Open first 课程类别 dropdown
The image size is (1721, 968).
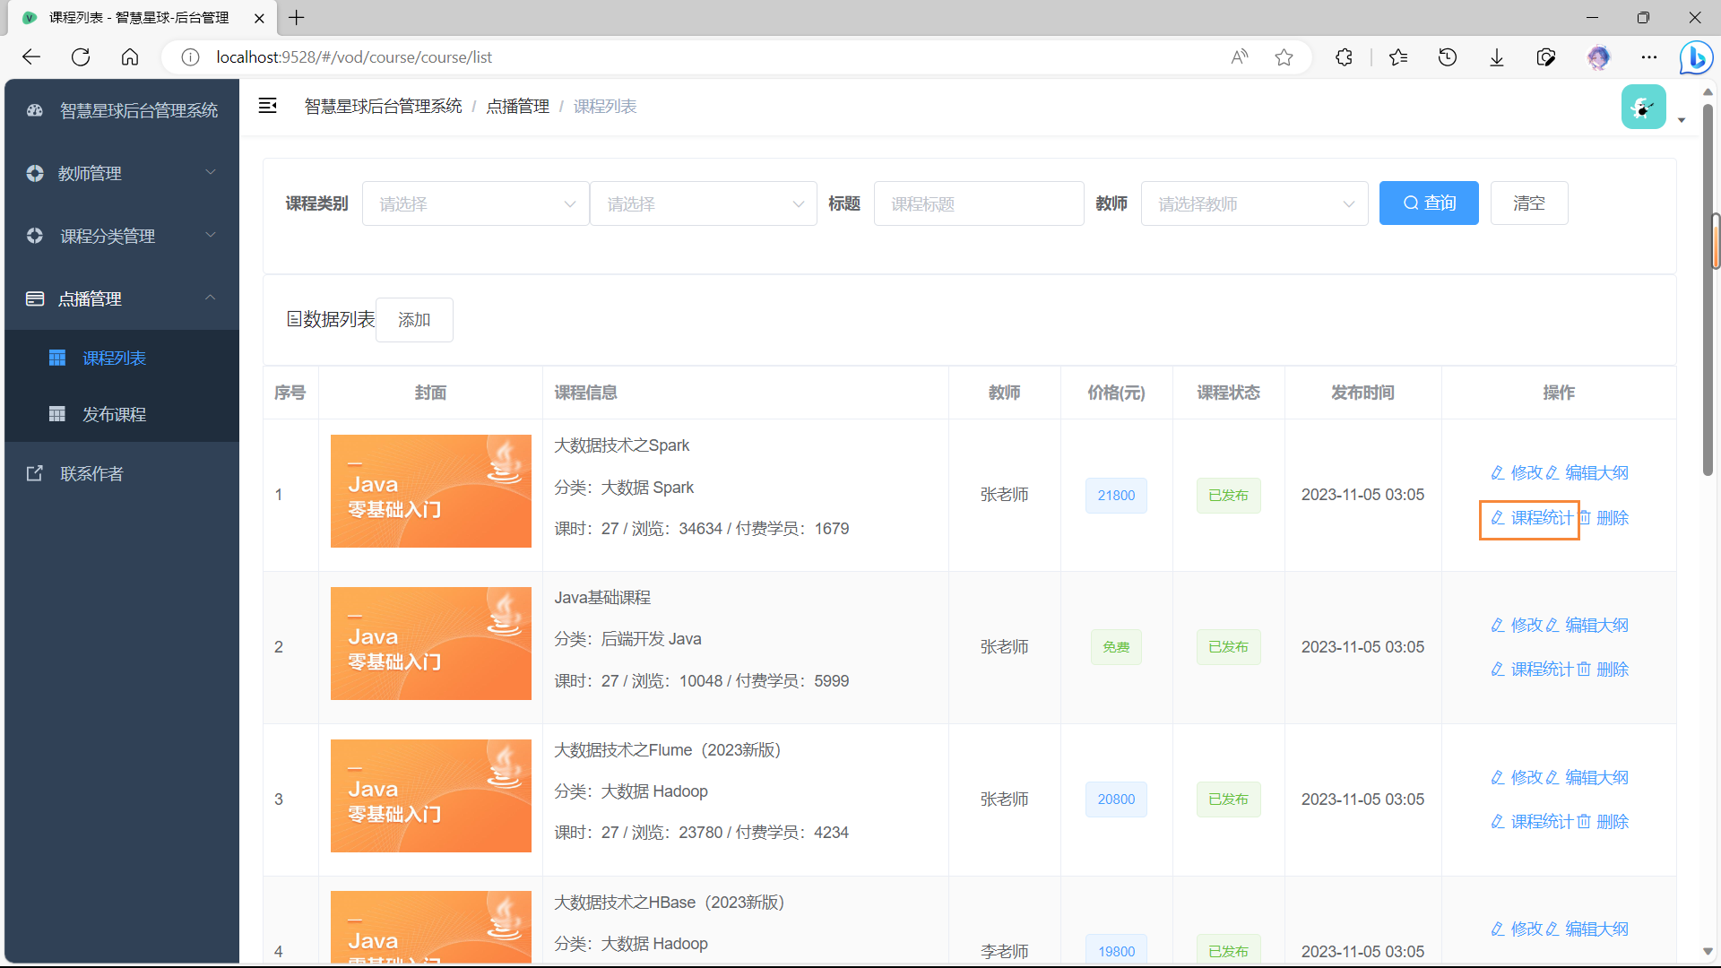tap(475, 204)
